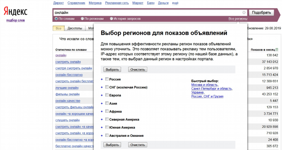Viewport: 282px width, 150px height.
Task: Open the Яндекс logo home page
Action: coord(15,11)
